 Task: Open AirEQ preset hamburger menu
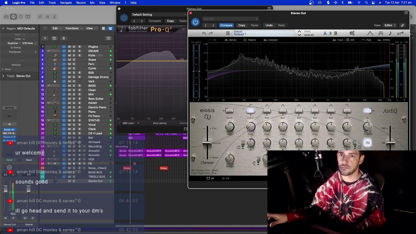pyautogui.click(x=228, y=33)
